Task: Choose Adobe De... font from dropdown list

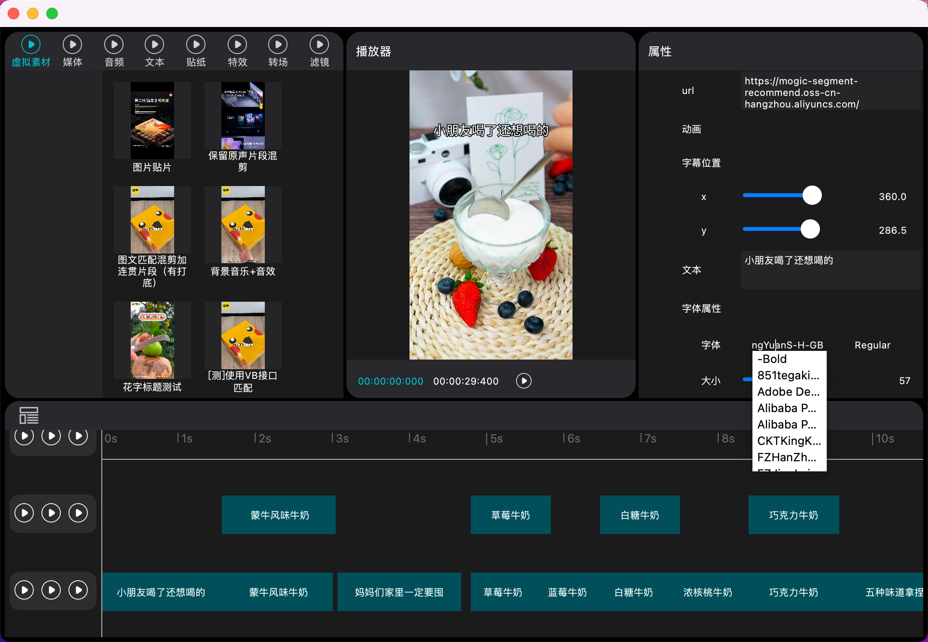Action: [788, 392]
